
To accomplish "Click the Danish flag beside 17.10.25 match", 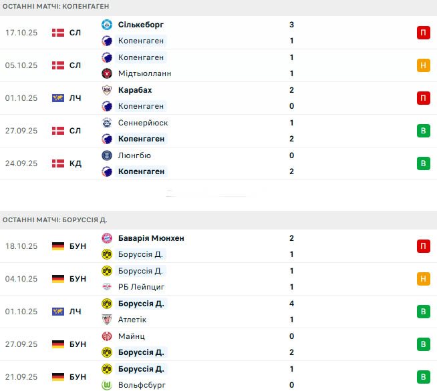I will tap(58, 33).
